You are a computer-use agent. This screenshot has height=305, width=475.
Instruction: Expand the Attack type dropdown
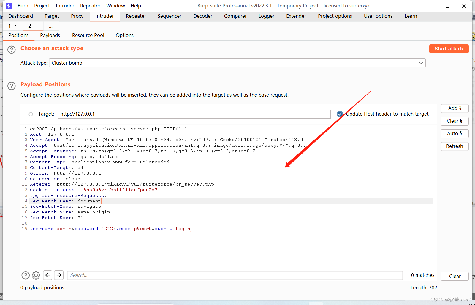point(421,63)
